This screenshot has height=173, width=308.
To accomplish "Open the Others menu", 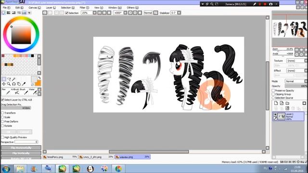I will (133, 8).
